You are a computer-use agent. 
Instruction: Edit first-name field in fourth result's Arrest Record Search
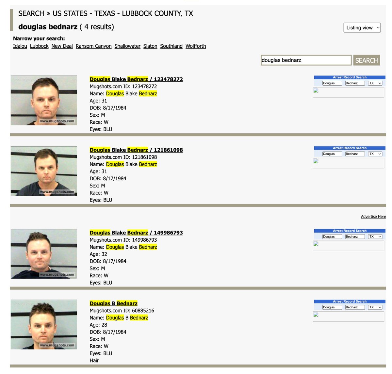(x=332, y=307)
